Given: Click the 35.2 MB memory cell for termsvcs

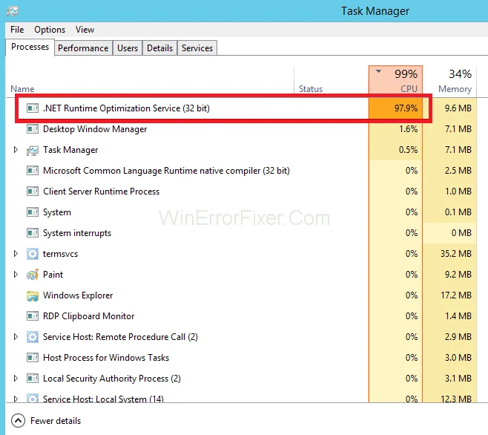Looking at the screenshot, I should tap(450, 254).
